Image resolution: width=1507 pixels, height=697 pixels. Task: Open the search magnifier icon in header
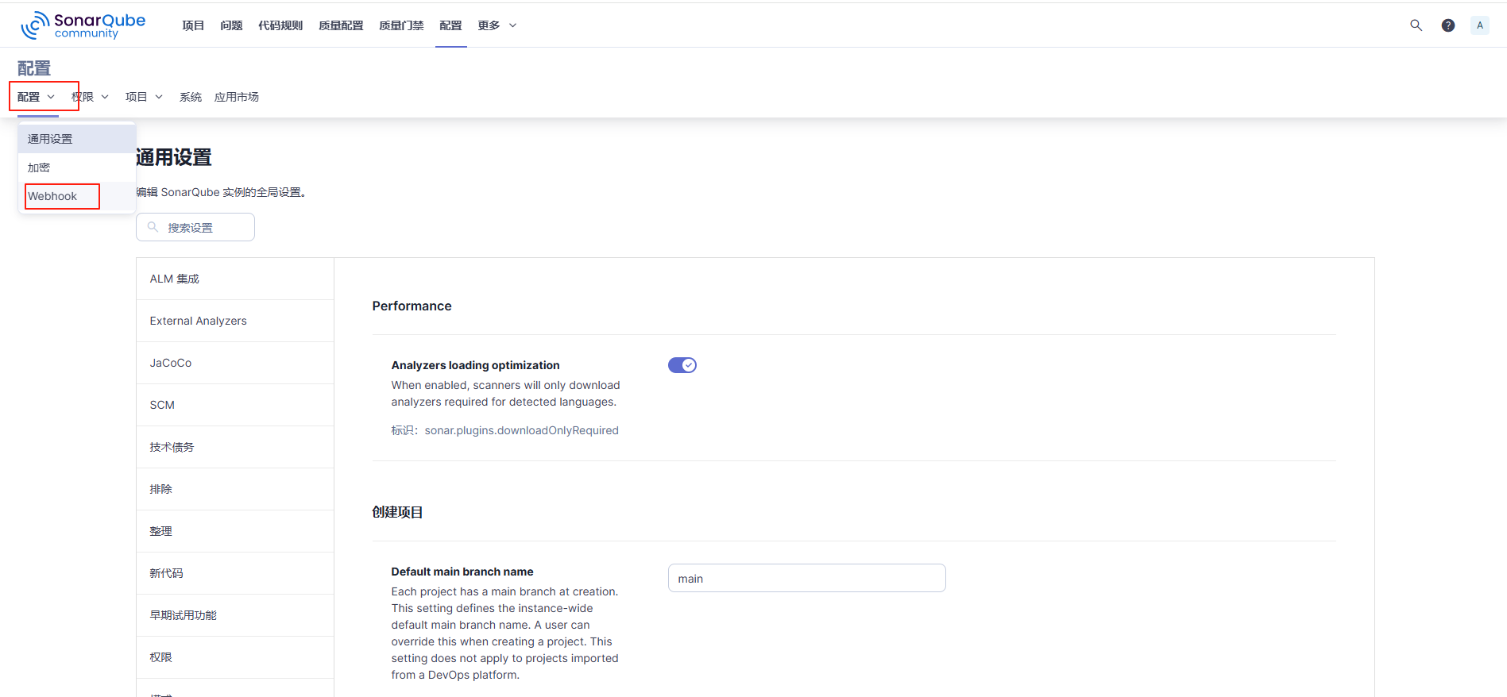[x=1416, y=25]
